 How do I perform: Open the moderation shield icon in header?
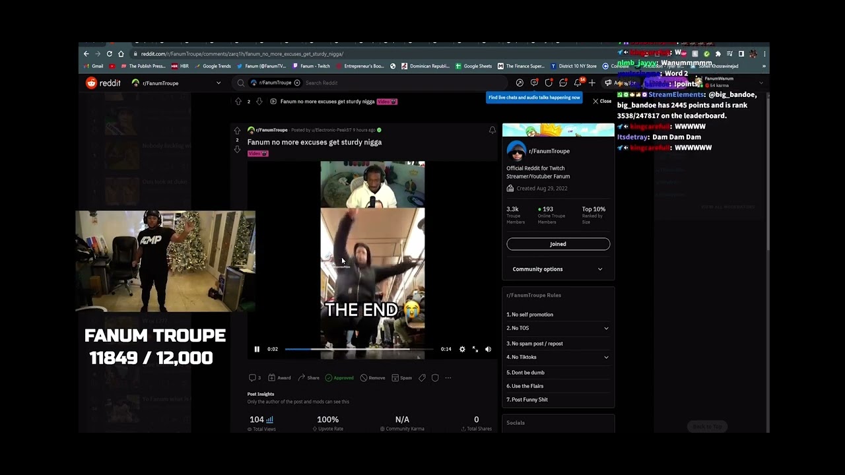pos(549,82)
